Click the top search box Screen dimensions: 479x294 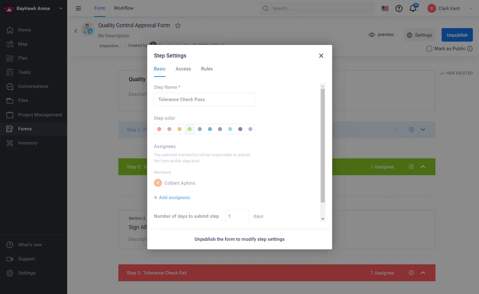click(x=317, y=8)
